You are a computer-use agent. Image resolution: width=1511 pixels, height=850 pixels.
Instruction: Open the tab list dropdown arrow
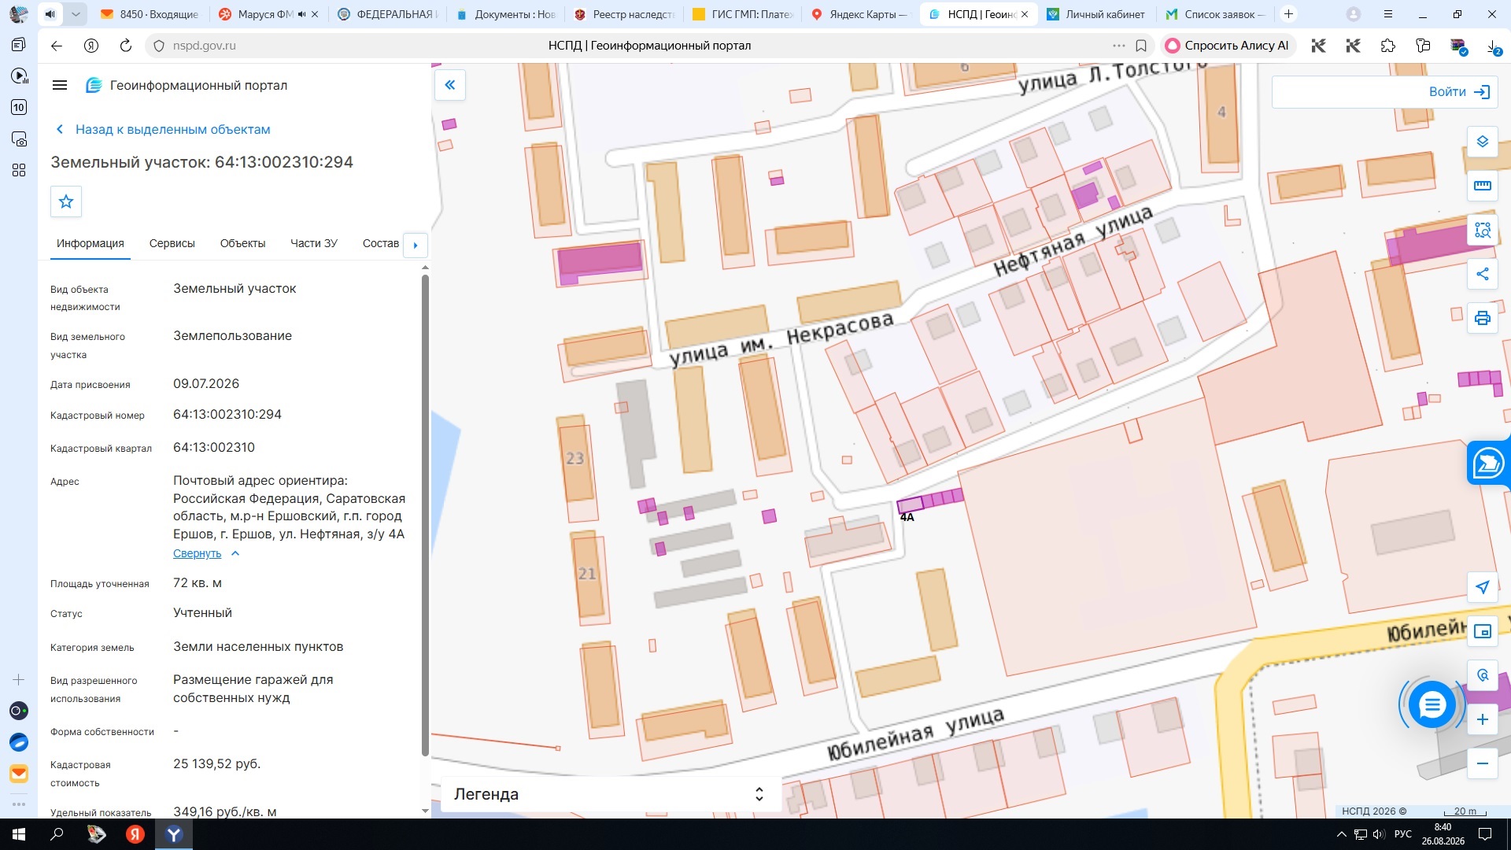click(76, 14)
